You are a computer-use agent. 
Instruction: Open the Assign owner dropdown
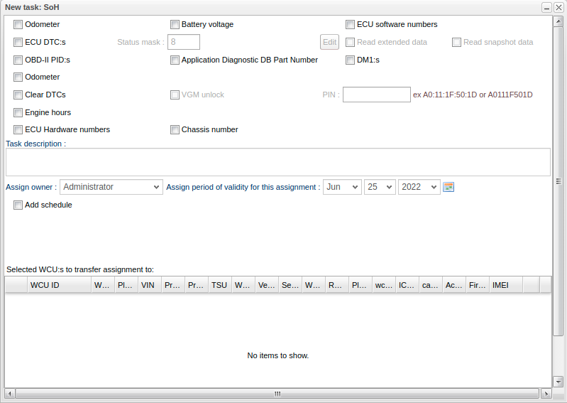tap(111, 187)
